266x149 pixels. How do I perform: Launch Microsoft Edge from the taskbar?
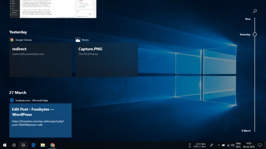33,145
